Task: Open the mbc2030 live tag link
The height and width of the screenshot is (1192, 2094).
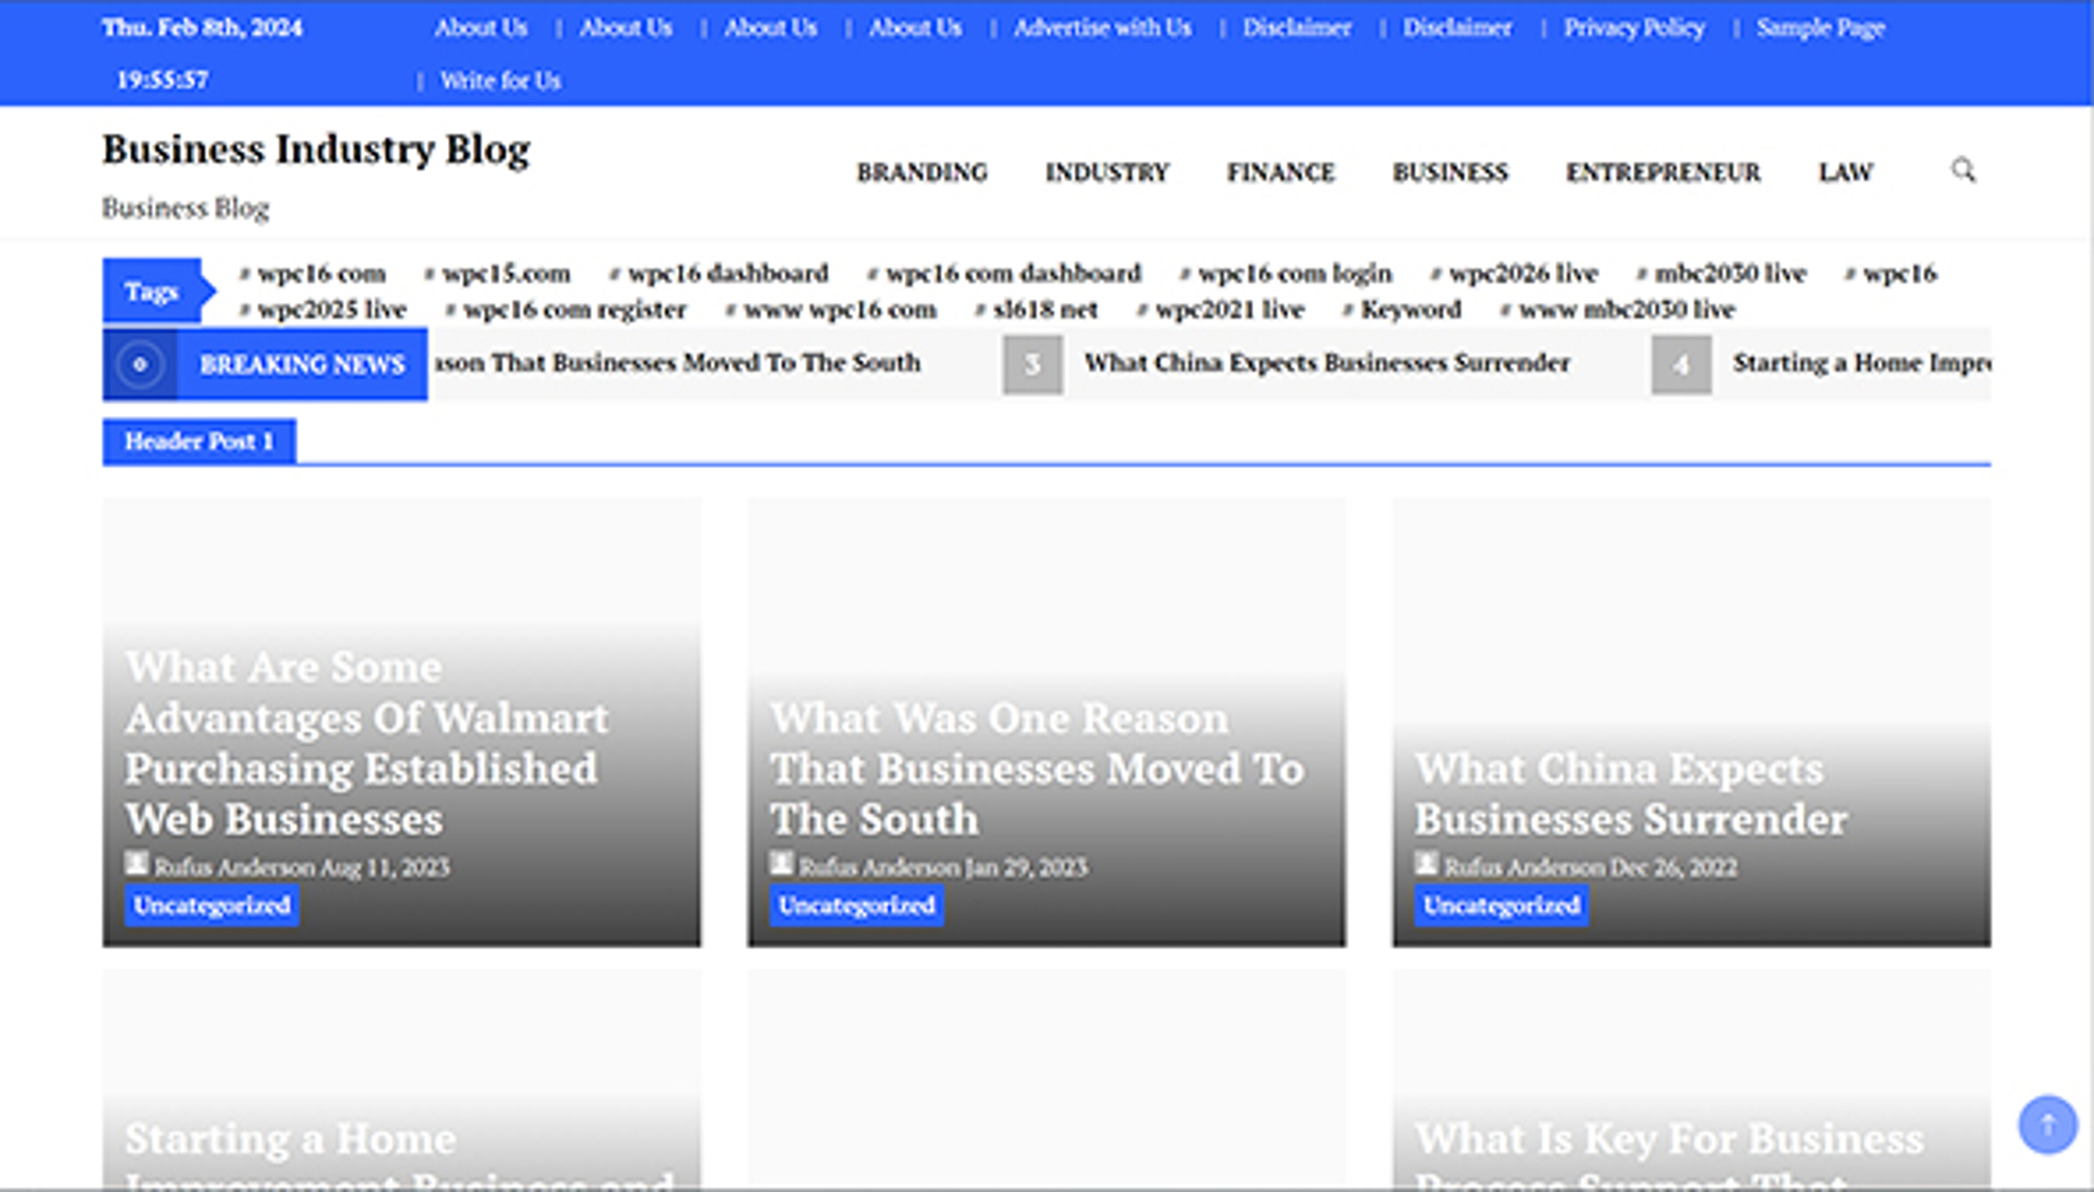Action: point(1731,273)
